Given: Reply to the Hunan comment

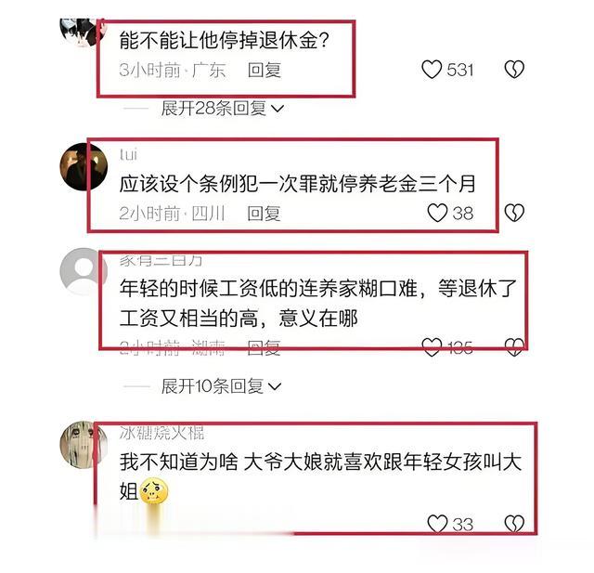Looking at the screenshot, I should point(264,347).
